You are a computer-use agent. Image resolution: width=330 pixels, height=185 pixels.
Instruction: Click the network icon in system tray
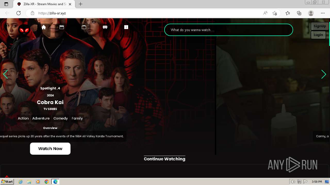(299, 182)
